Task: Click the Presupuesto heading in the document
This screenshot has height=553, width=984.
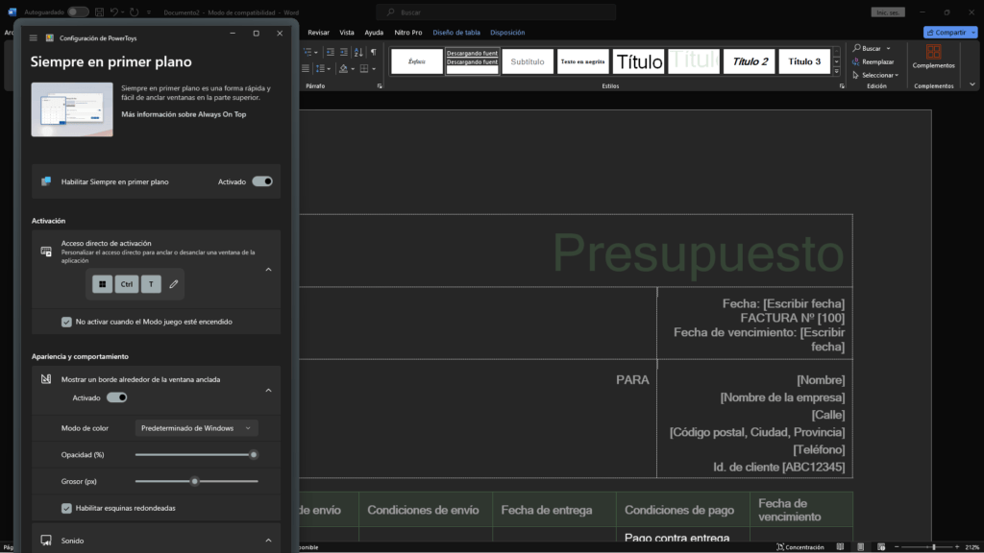Action: click(x=698, y=252)
